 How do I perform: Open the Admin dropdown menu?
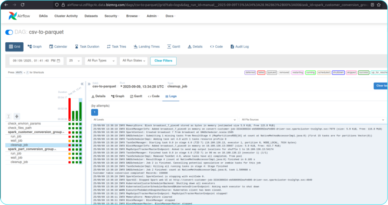coord(152,16)
